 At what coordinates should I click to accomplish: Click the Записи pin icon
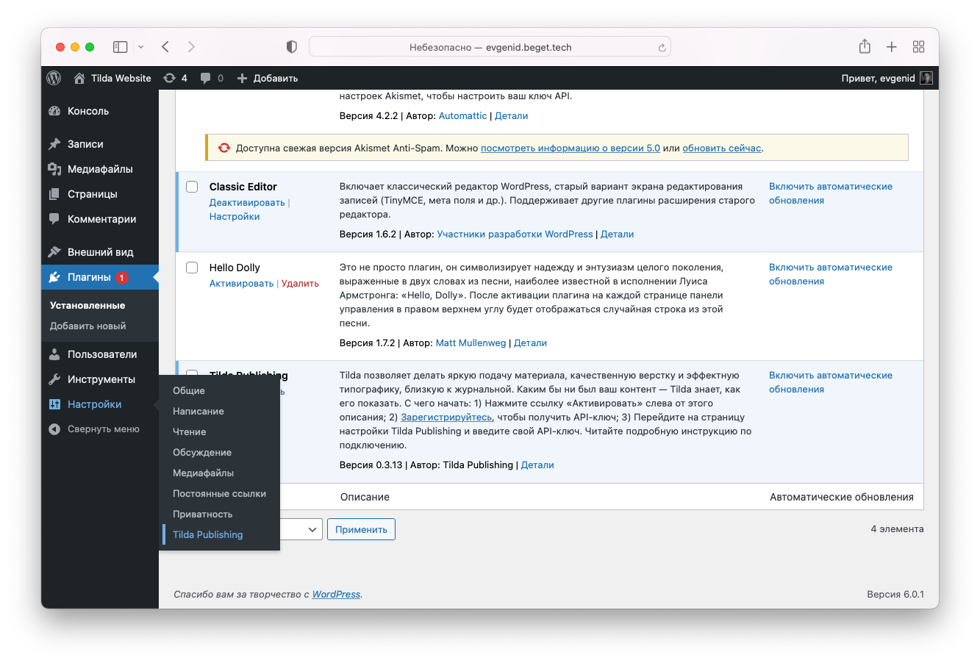point(54,144)
